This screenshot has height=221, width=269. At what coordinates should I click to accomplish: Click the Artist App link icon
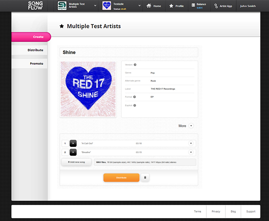coord(216,6)
